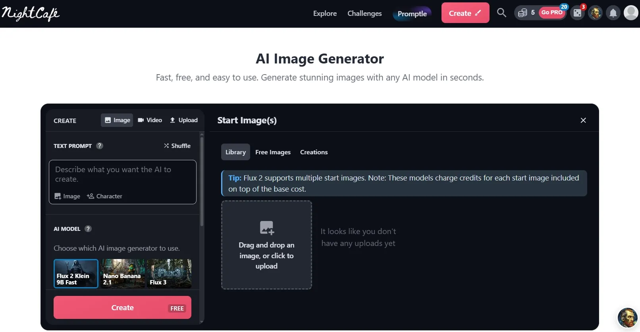Viewport: 640px width, 332px height.
Task: Switch to Image creation mode
Action: (117, 120)
